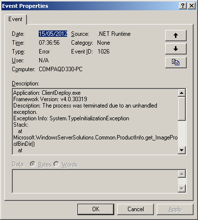This screenshot has width=198, height=220.
Task: Click the Data box scrollbar down arrow
Action: click(182, 189)
